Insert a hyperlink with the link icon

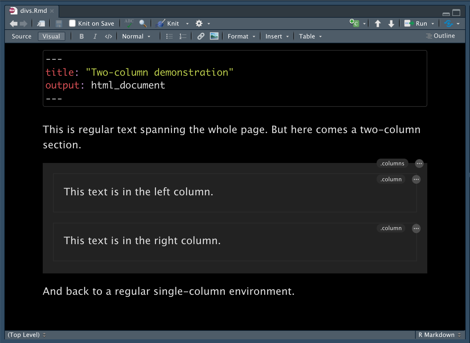[200, 36]
